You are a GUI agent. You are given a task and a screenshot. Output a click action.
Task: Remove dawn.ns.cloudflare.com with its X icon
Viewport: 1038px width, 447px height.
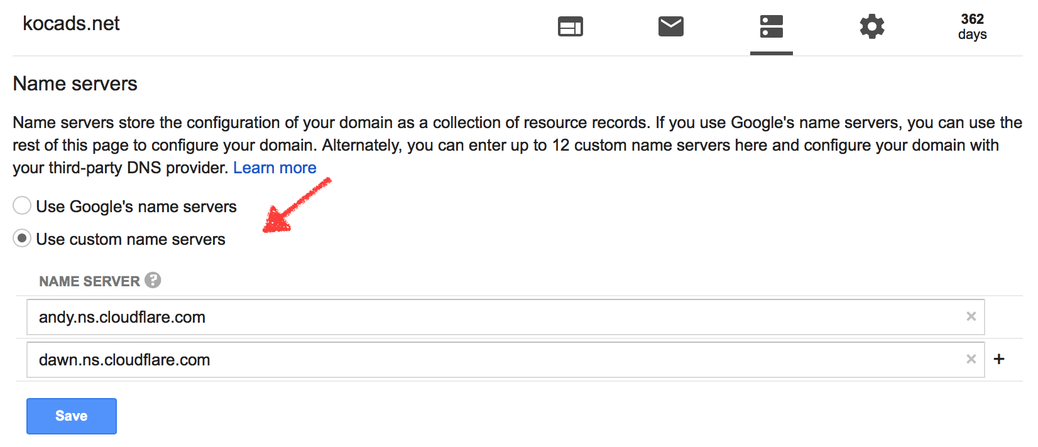click(971, 359)
